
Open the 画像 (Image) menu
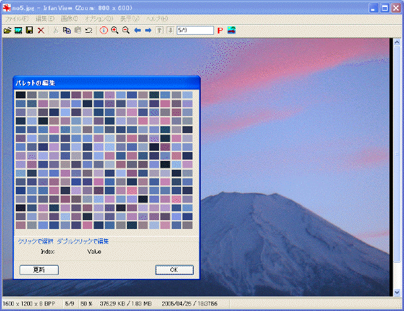70,19
